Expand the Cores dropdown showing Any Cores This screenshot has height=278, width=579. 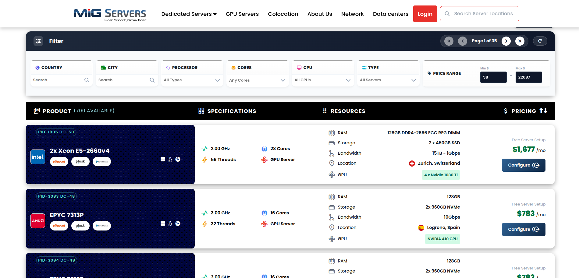[258, 80]
